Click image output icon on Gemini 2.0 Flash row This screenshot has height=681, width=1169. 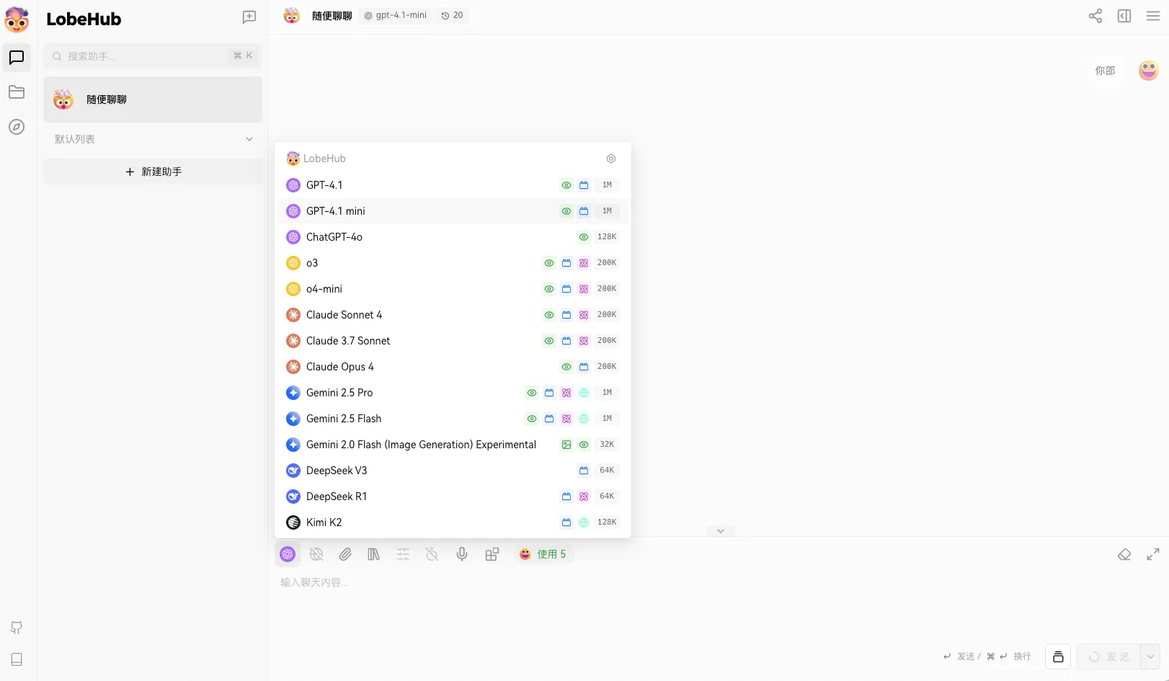(x=566, y=445)
